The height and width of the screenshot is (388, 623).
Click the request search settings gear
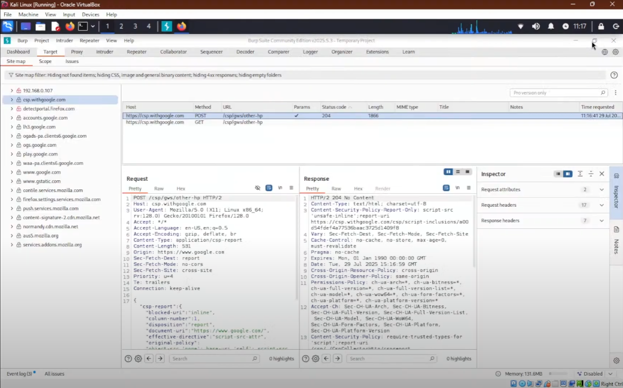coord(138,359)
